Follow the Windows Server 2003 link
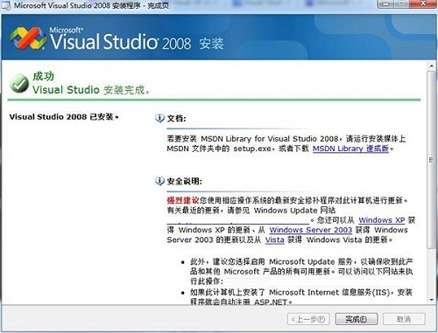Image resolution: width=438 pixels, height=333 pixels. coord(311,230)
